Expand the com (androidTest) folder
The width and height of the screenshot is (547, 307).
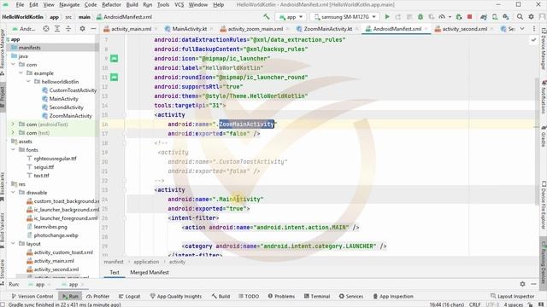[x=14, y=125]
